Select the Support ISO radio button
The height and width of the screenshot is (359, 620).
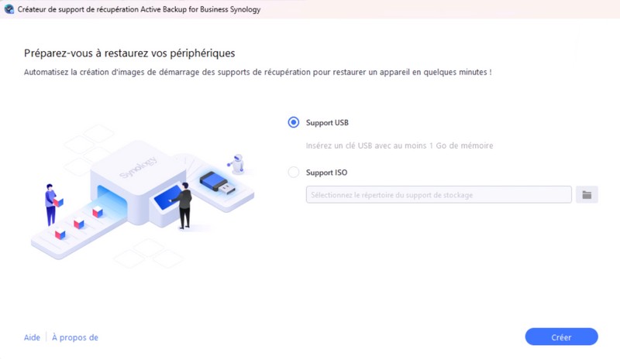294,173
